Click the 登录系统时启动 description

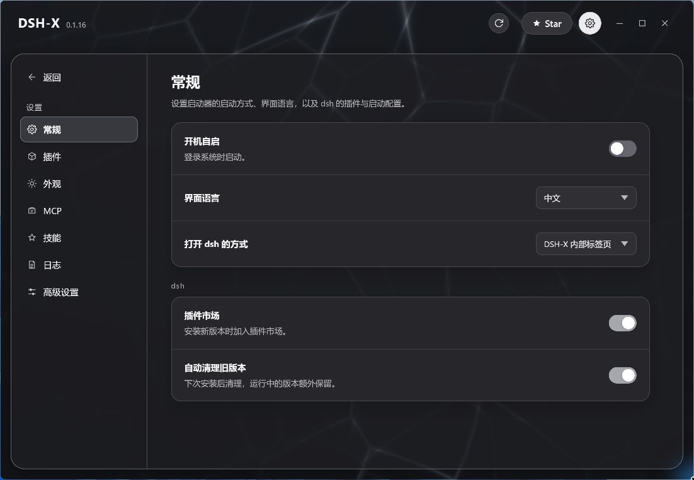point(215,157)
